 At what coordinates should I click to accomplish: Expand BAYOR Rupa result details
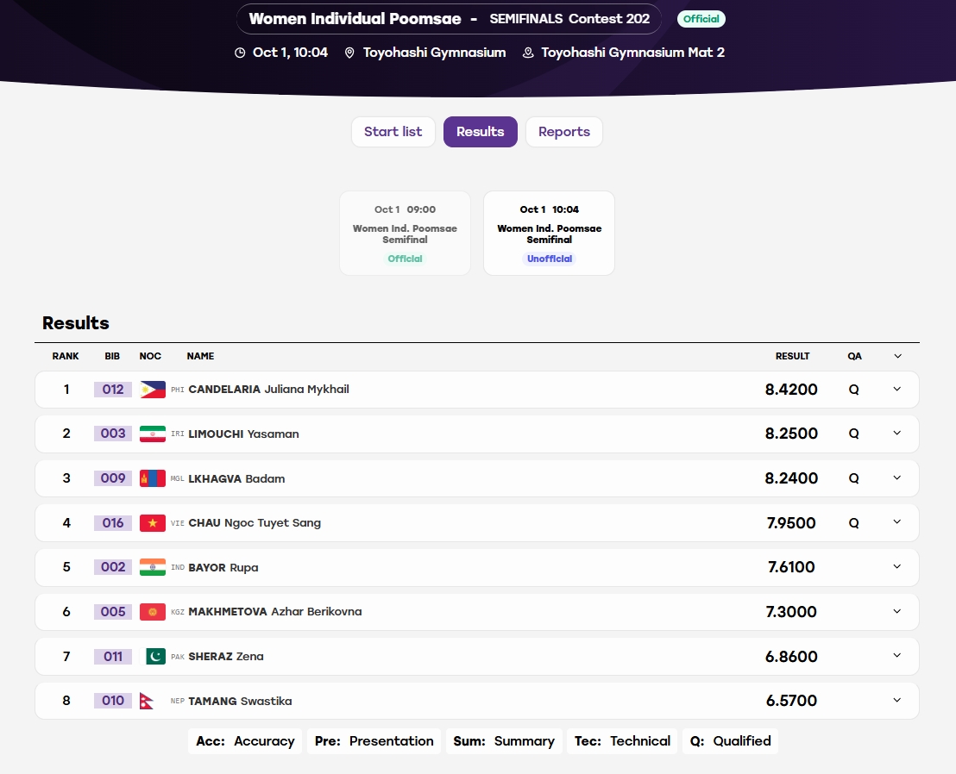click(896, 566)
